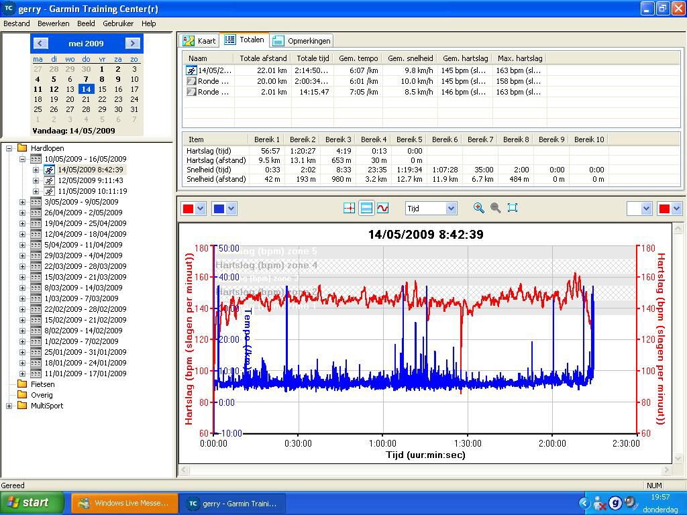Select day 12 in the calendar
This screenshot has height=515, width=687.
[54, 89]
